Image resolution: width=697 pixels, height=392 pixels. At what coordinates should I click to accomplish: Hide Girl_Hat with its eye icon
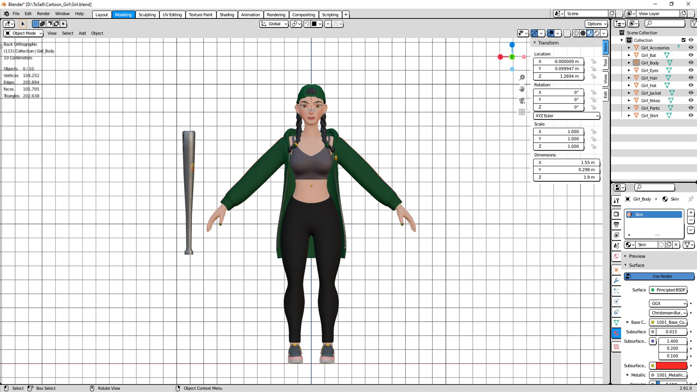(x=691, y=85)
